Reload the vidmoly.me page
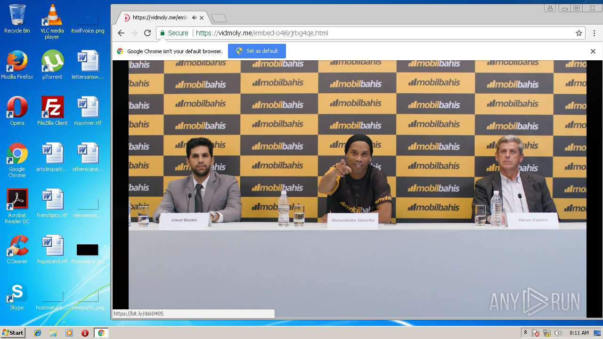Screen dimensions: 603x339 147,33
